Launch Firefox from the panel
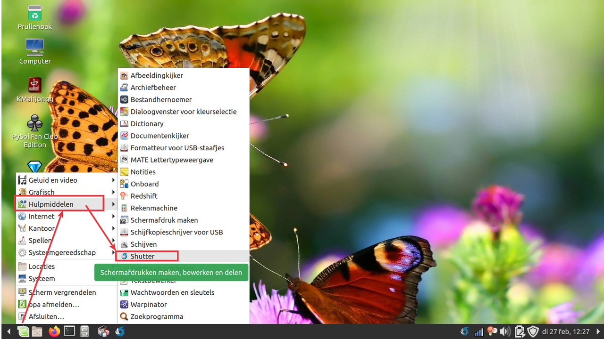This screenshot has width=604, height=339. coord(54,331)
